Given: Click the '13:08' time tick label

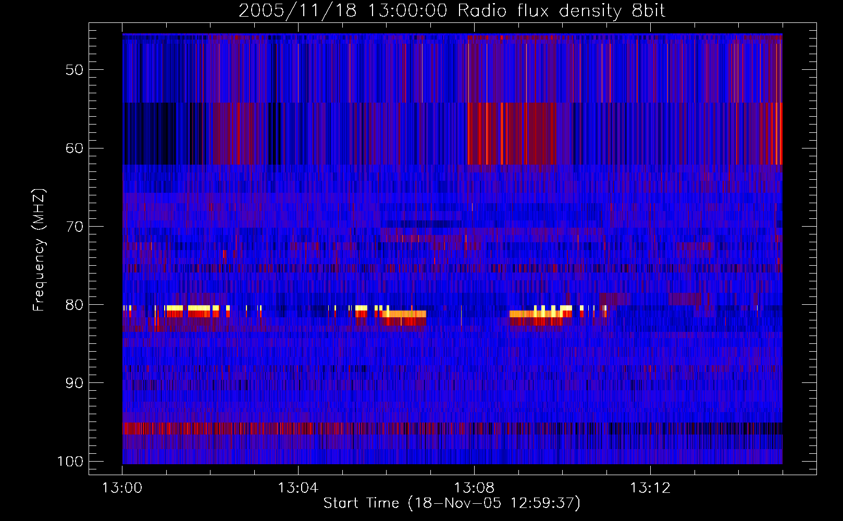Looking at the screenshot, I should point(474,488).
